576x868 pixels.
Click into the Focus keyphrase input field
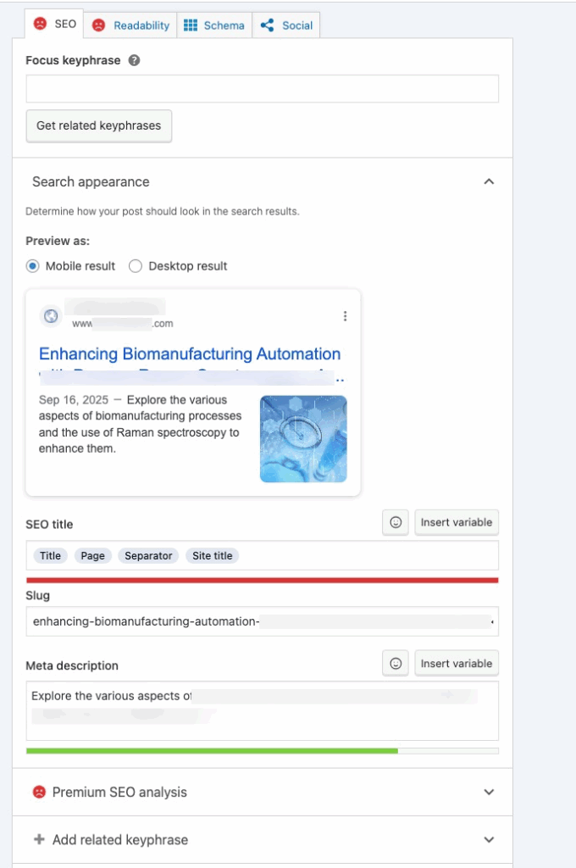[x=262, y=89]
